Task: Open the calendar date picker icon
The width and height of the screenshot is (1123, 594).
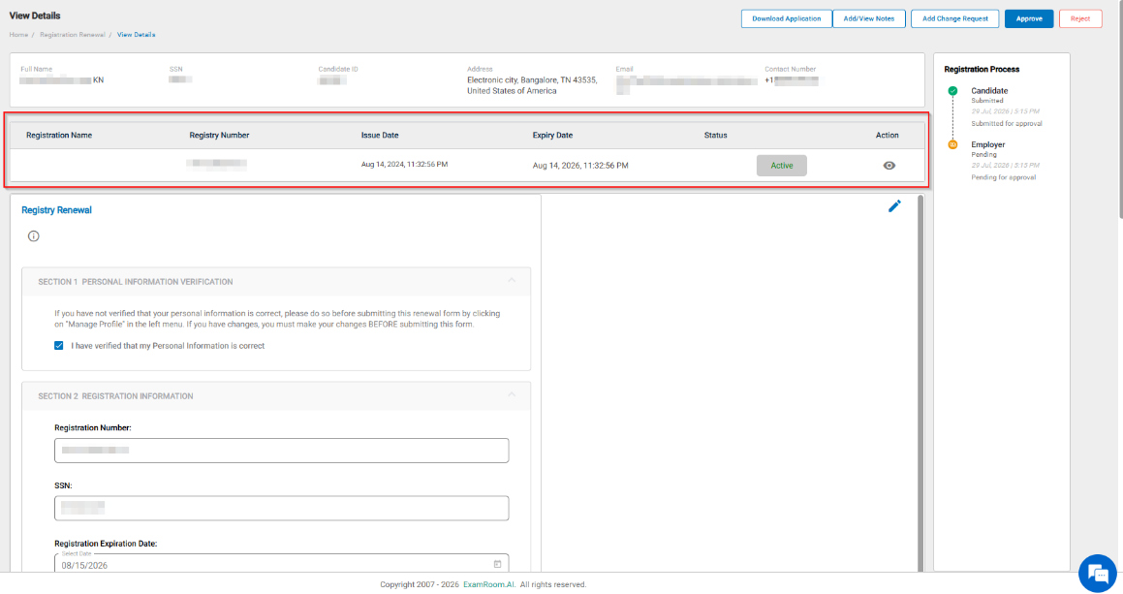Action: tap(497, 565)
